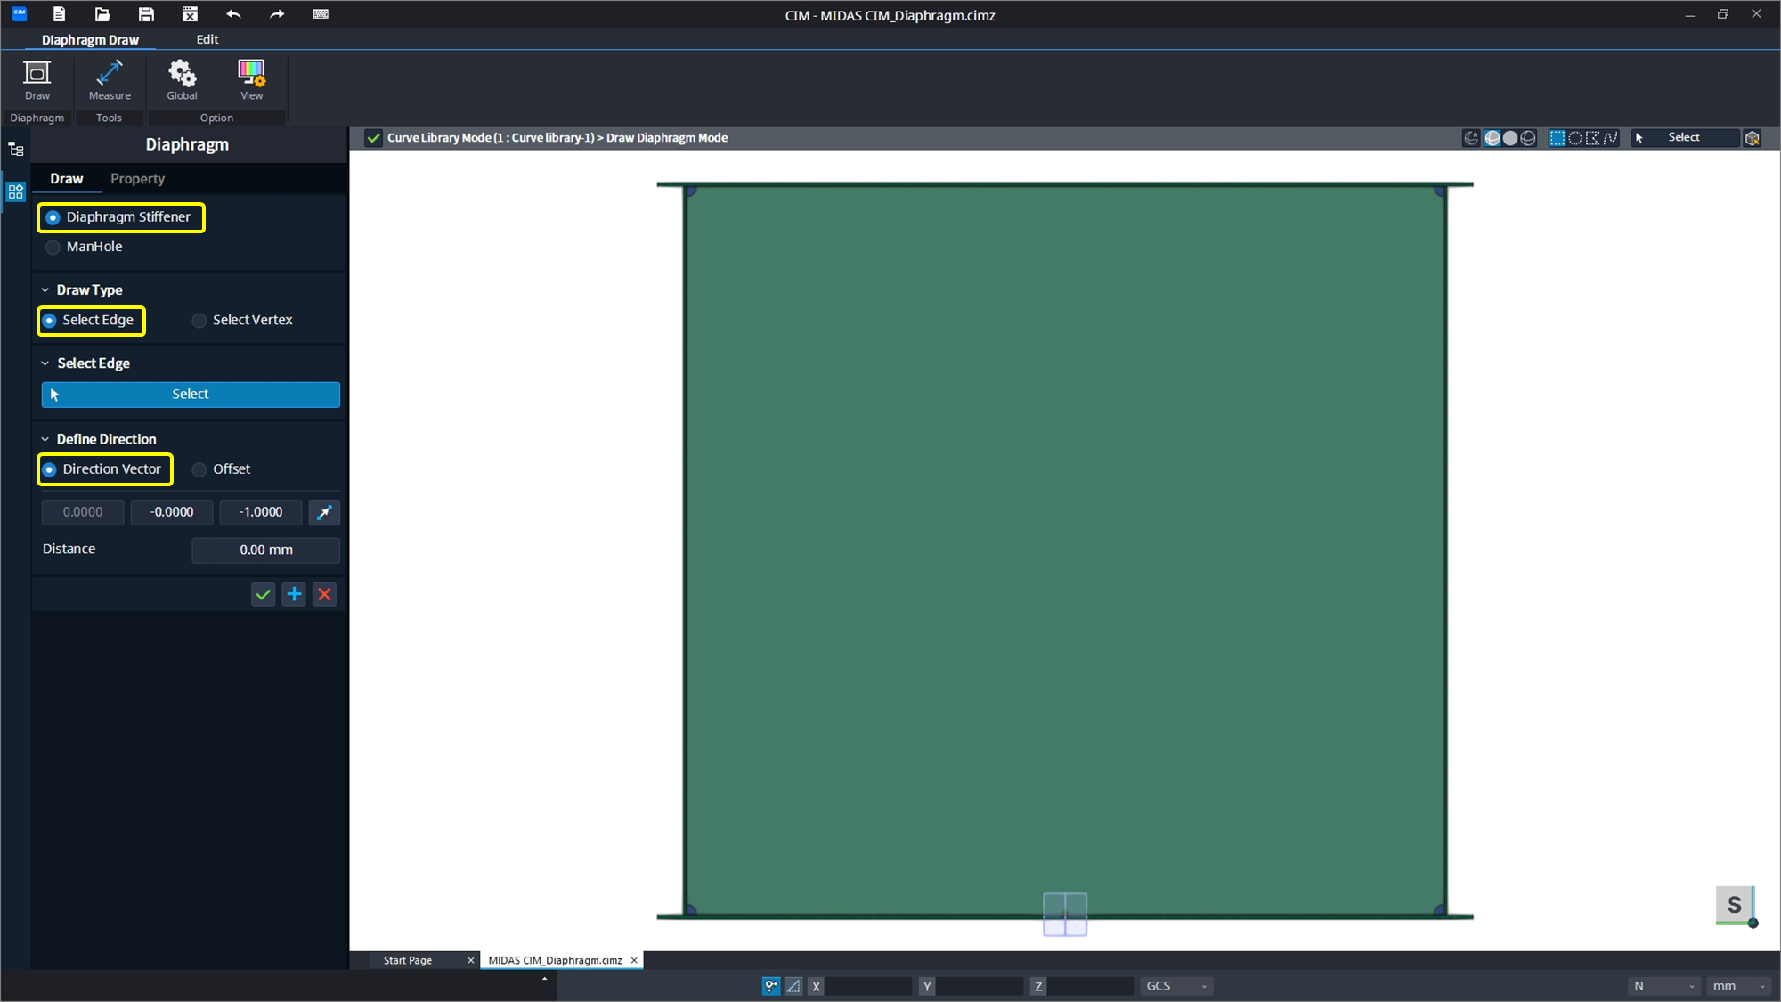Open the Draw panel tab

pyautogui.click(x=67, y=179)
